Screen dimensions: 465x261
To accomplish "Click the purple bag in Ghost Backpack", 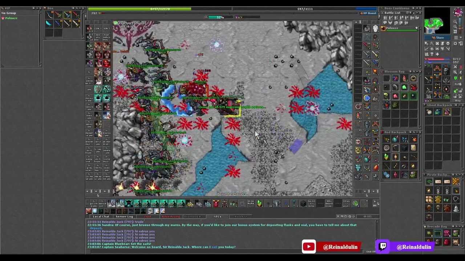I will coord(447,112).
